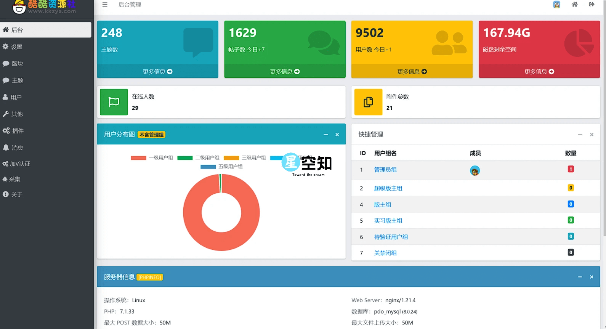This screenshot has width=606, height=329.
Task: Click the chat bubbles icon on 帖子数 card
Action: pos(324,43)
